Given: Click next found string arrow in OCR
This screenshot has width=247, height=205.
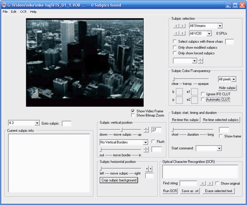Looking at the screenshot, I should pyautogui.click(x=209, y=183).
